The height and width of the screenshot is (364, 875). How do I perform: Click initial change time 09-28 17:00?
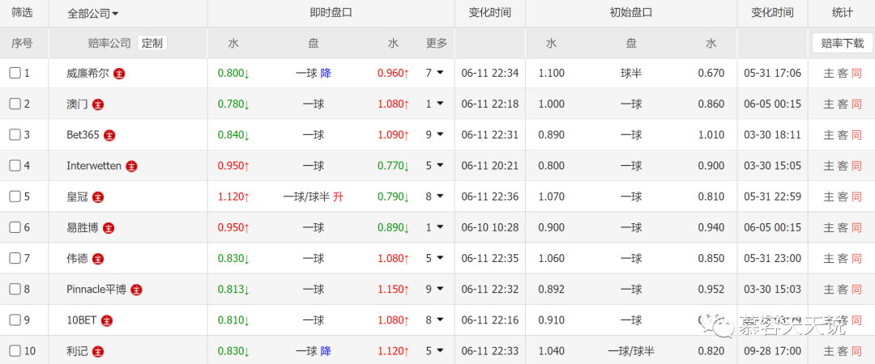(x=772, y=351)
